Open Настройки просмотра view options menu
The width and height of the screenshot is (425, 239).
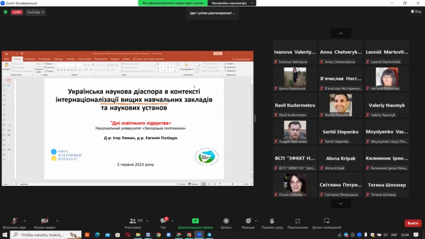pos(233,3)
